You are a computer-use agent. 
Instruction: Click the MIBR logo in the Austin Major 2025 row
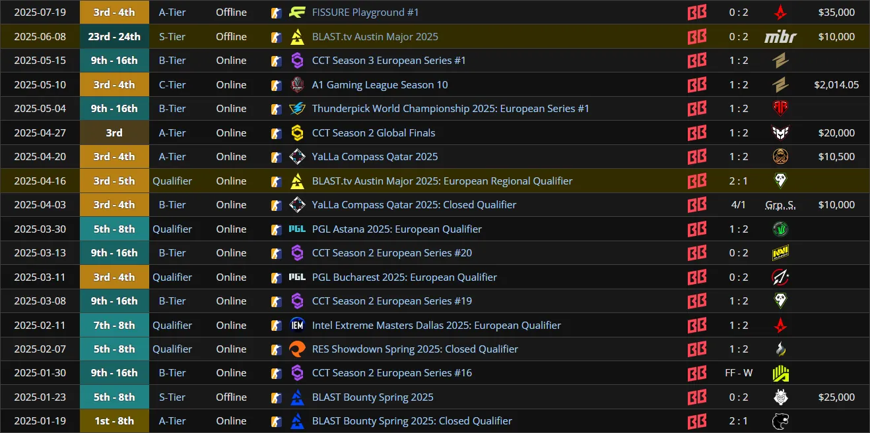coord(780,37)
